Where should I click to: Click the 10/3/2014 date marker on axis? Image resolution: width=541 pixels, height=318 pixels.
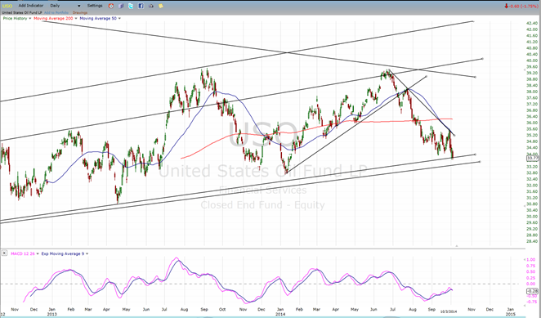pyautogui.click(x=449, y=311)
